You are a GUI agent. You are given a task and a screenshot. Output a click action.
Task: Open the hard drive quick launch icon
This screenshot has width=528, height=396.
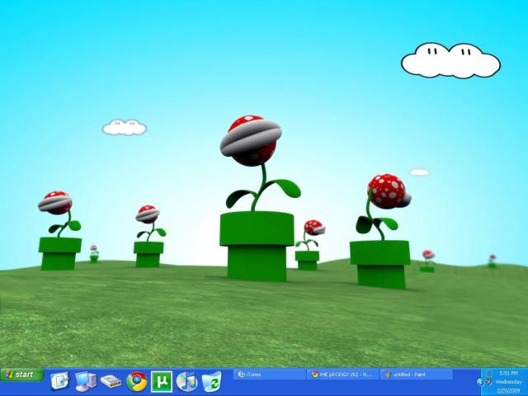tap(111, 381)
